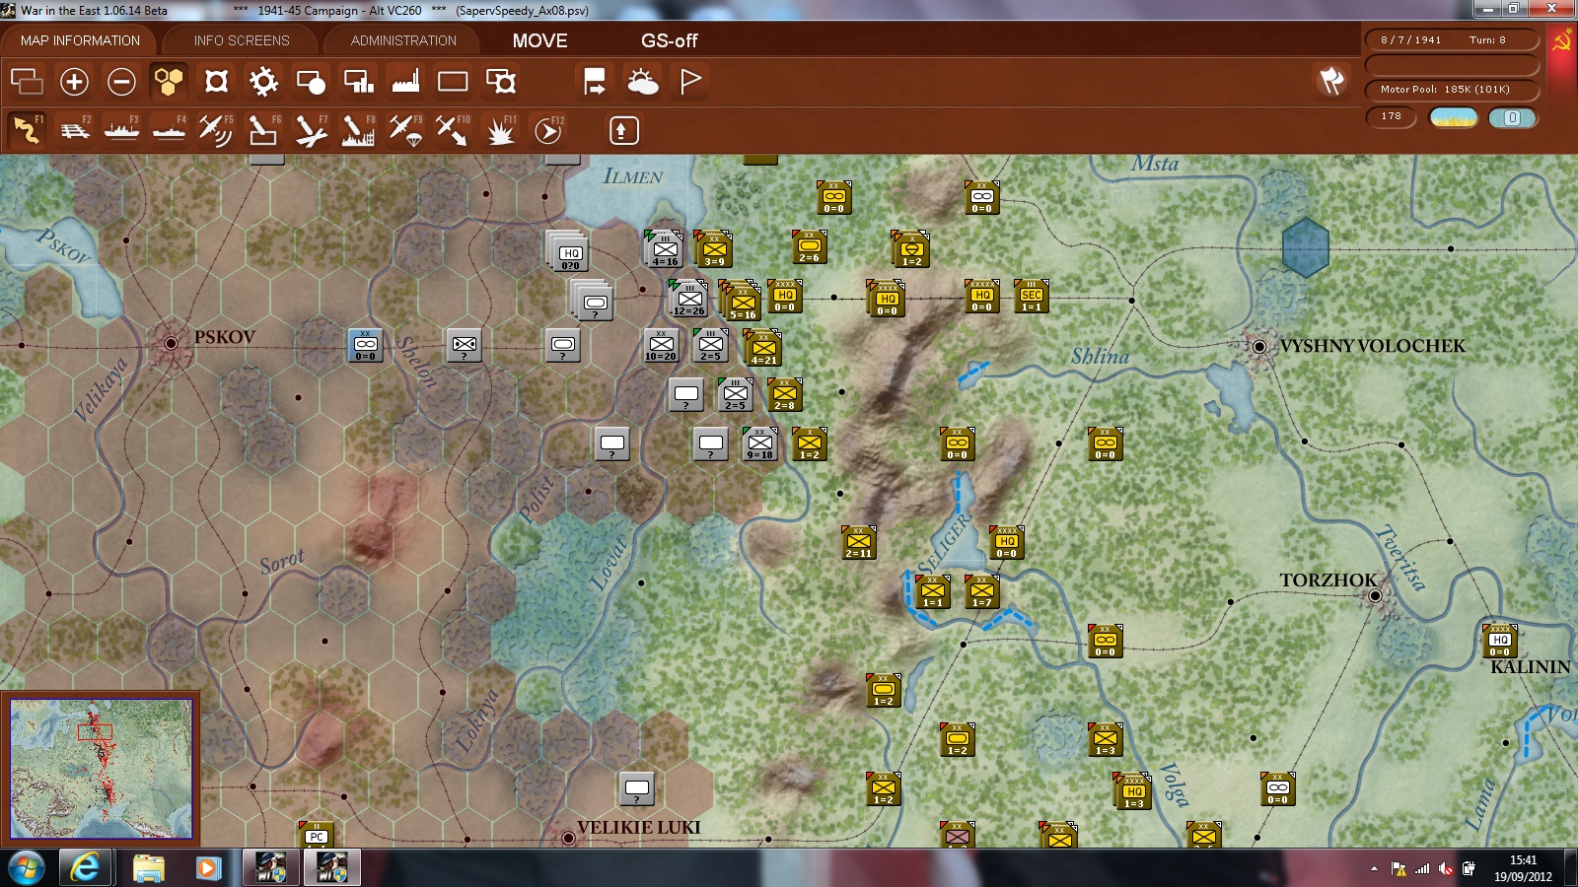Select the F7 bomb airfield mode

[311, 129]
